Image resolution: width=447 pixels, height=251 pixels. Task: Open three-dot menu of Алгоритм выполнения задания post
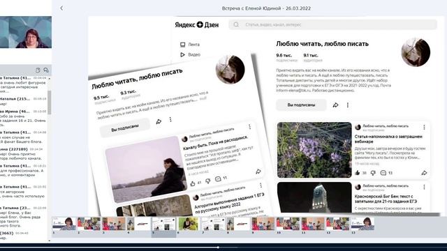tap(261, 185)
